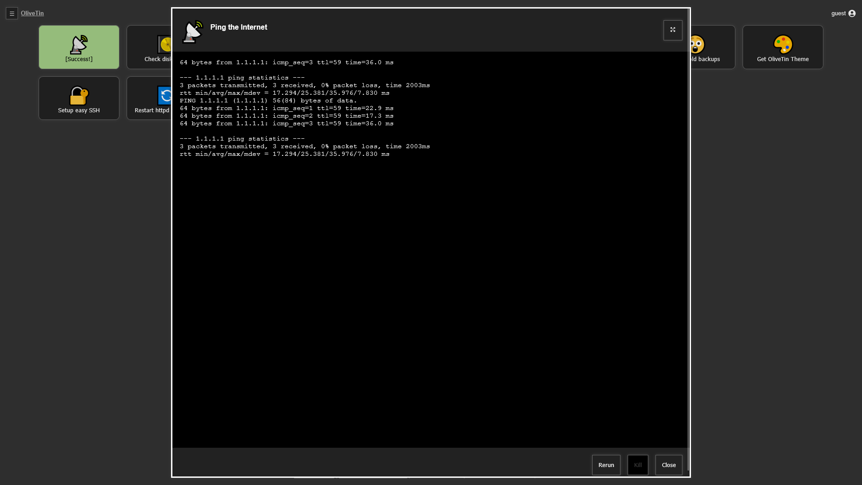Click the astonished face icon on backups tile
The image size is (862, 485).
tap(697, 44)
